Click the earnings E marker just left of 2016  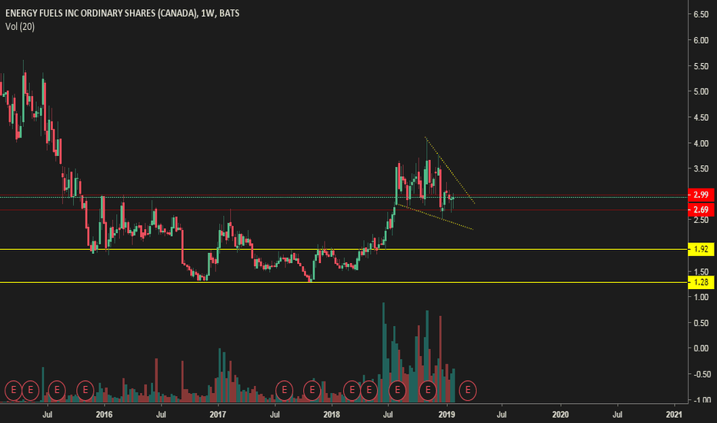pyautogui.click(x=85, y=390)
